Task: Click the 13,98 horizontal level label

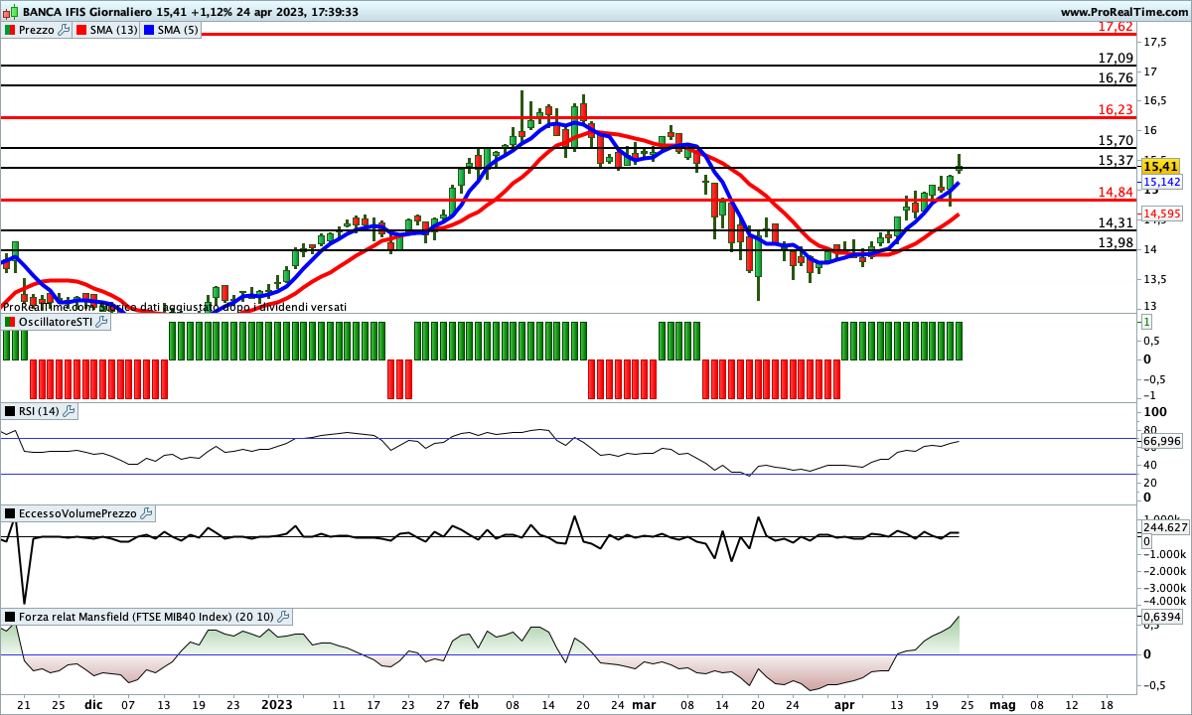Action: tap(1117, 242)
